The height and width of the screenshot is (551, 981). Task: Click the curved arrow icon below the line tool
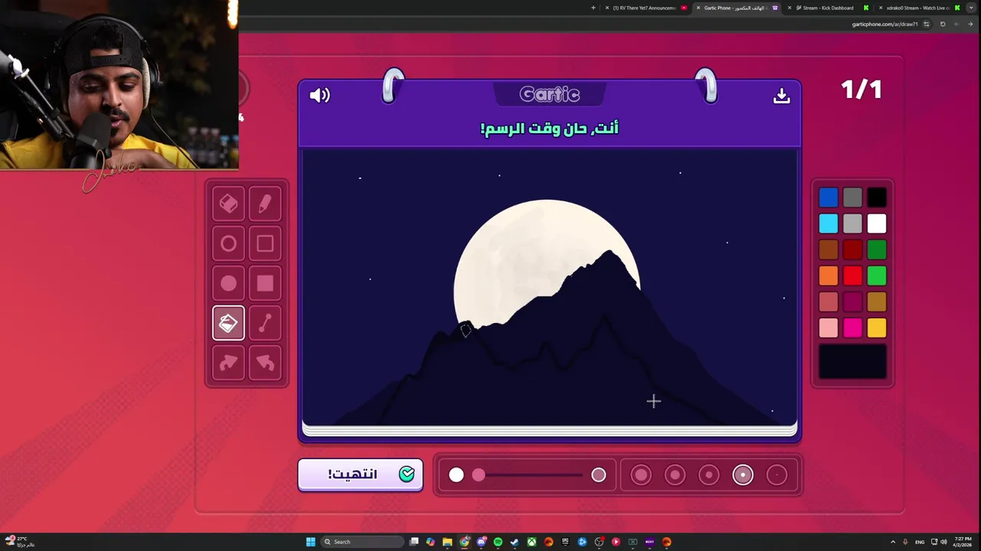pos(265,363)
